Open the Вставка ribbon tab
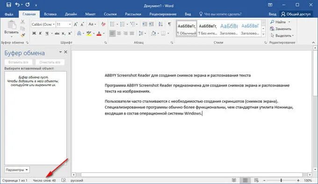The width and height of the screenshot is (318, 184). pyautogui.click(x=50, y=14)
